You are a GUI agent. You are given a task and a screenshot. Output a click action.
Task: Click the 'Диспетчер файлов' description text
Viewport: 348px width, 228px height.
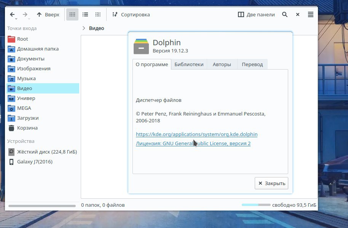158,100
